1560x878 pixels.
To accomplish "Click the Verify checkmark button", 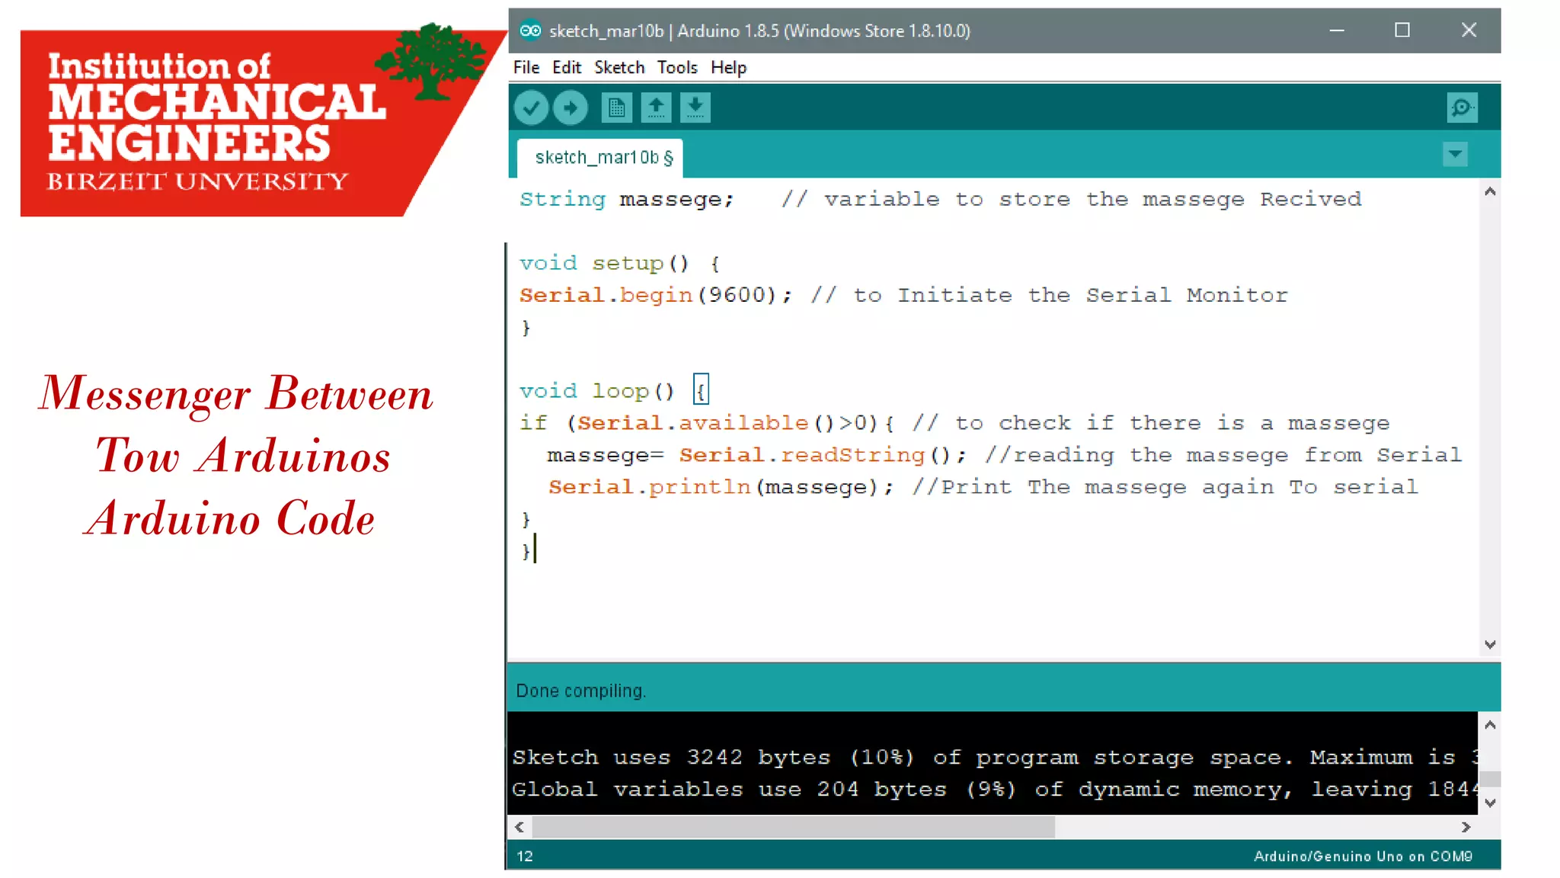I will tap(531, 107).
